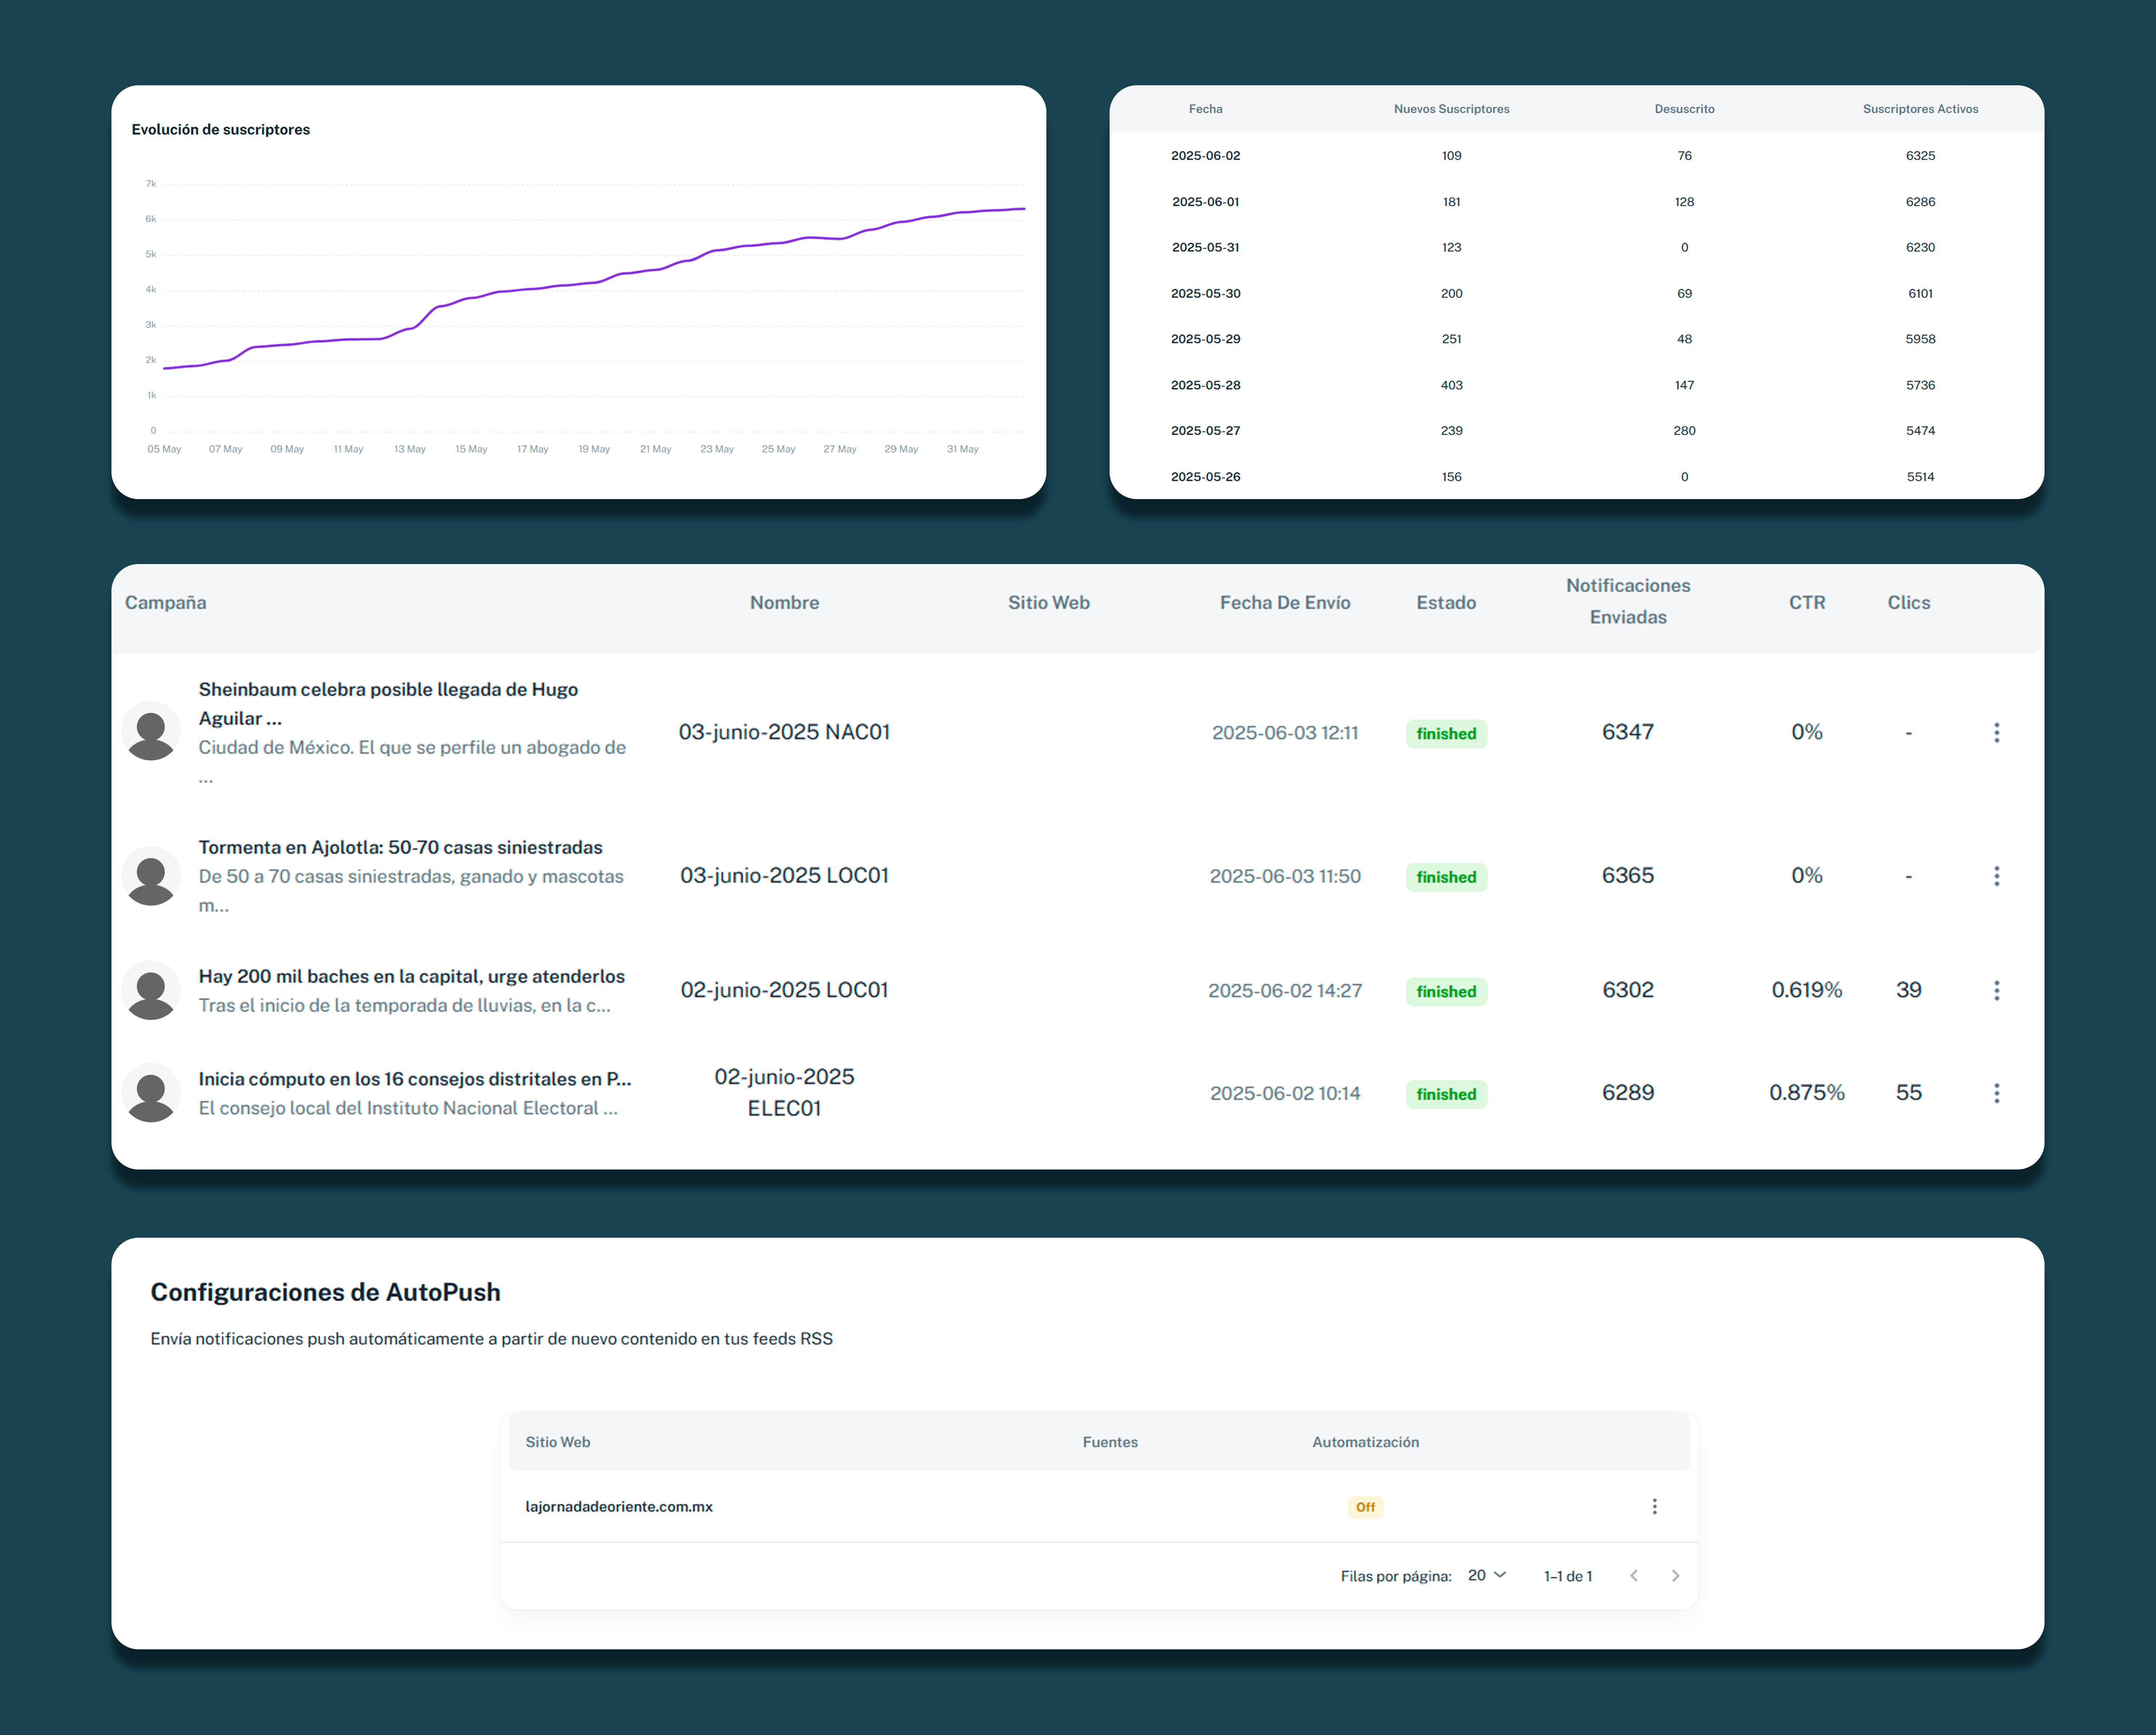Open Inicia cómputo en los 16 consejos title
This screenshot has height=1735, width=2156.
coord(415,1079)
